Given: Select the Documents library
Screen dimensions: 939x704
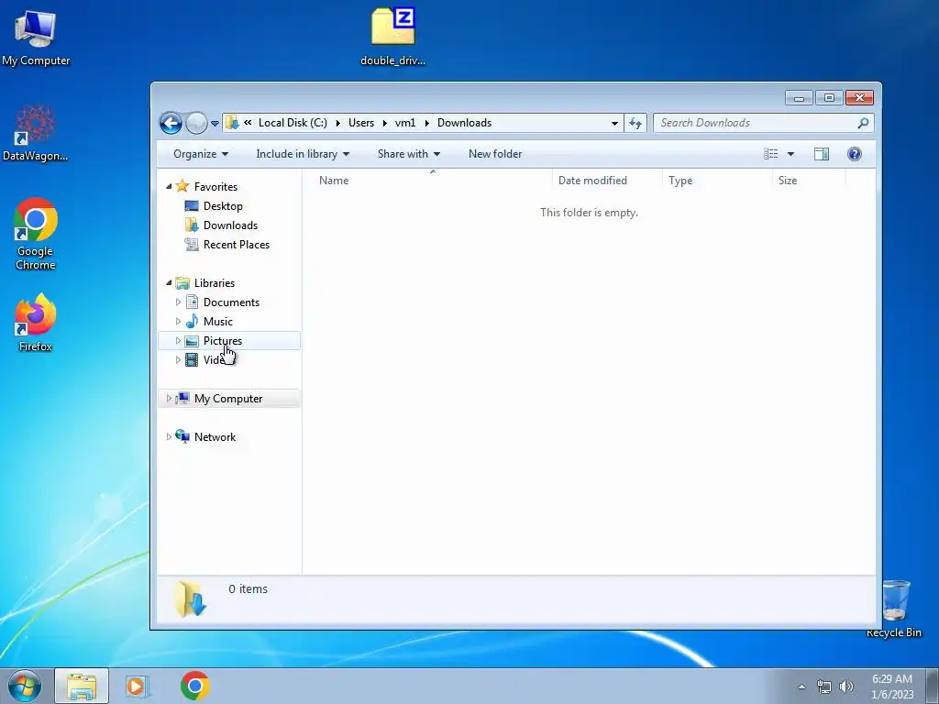Looking at the screenshot, I should pos(231,302).
